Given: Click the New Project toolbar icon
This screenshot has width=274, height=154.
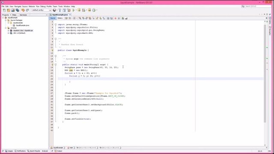Looking at the screenshot, I should pos(9,10).
